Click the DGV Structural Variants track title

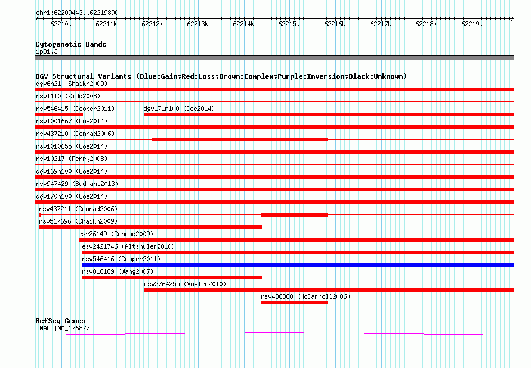tap(221, 76)
